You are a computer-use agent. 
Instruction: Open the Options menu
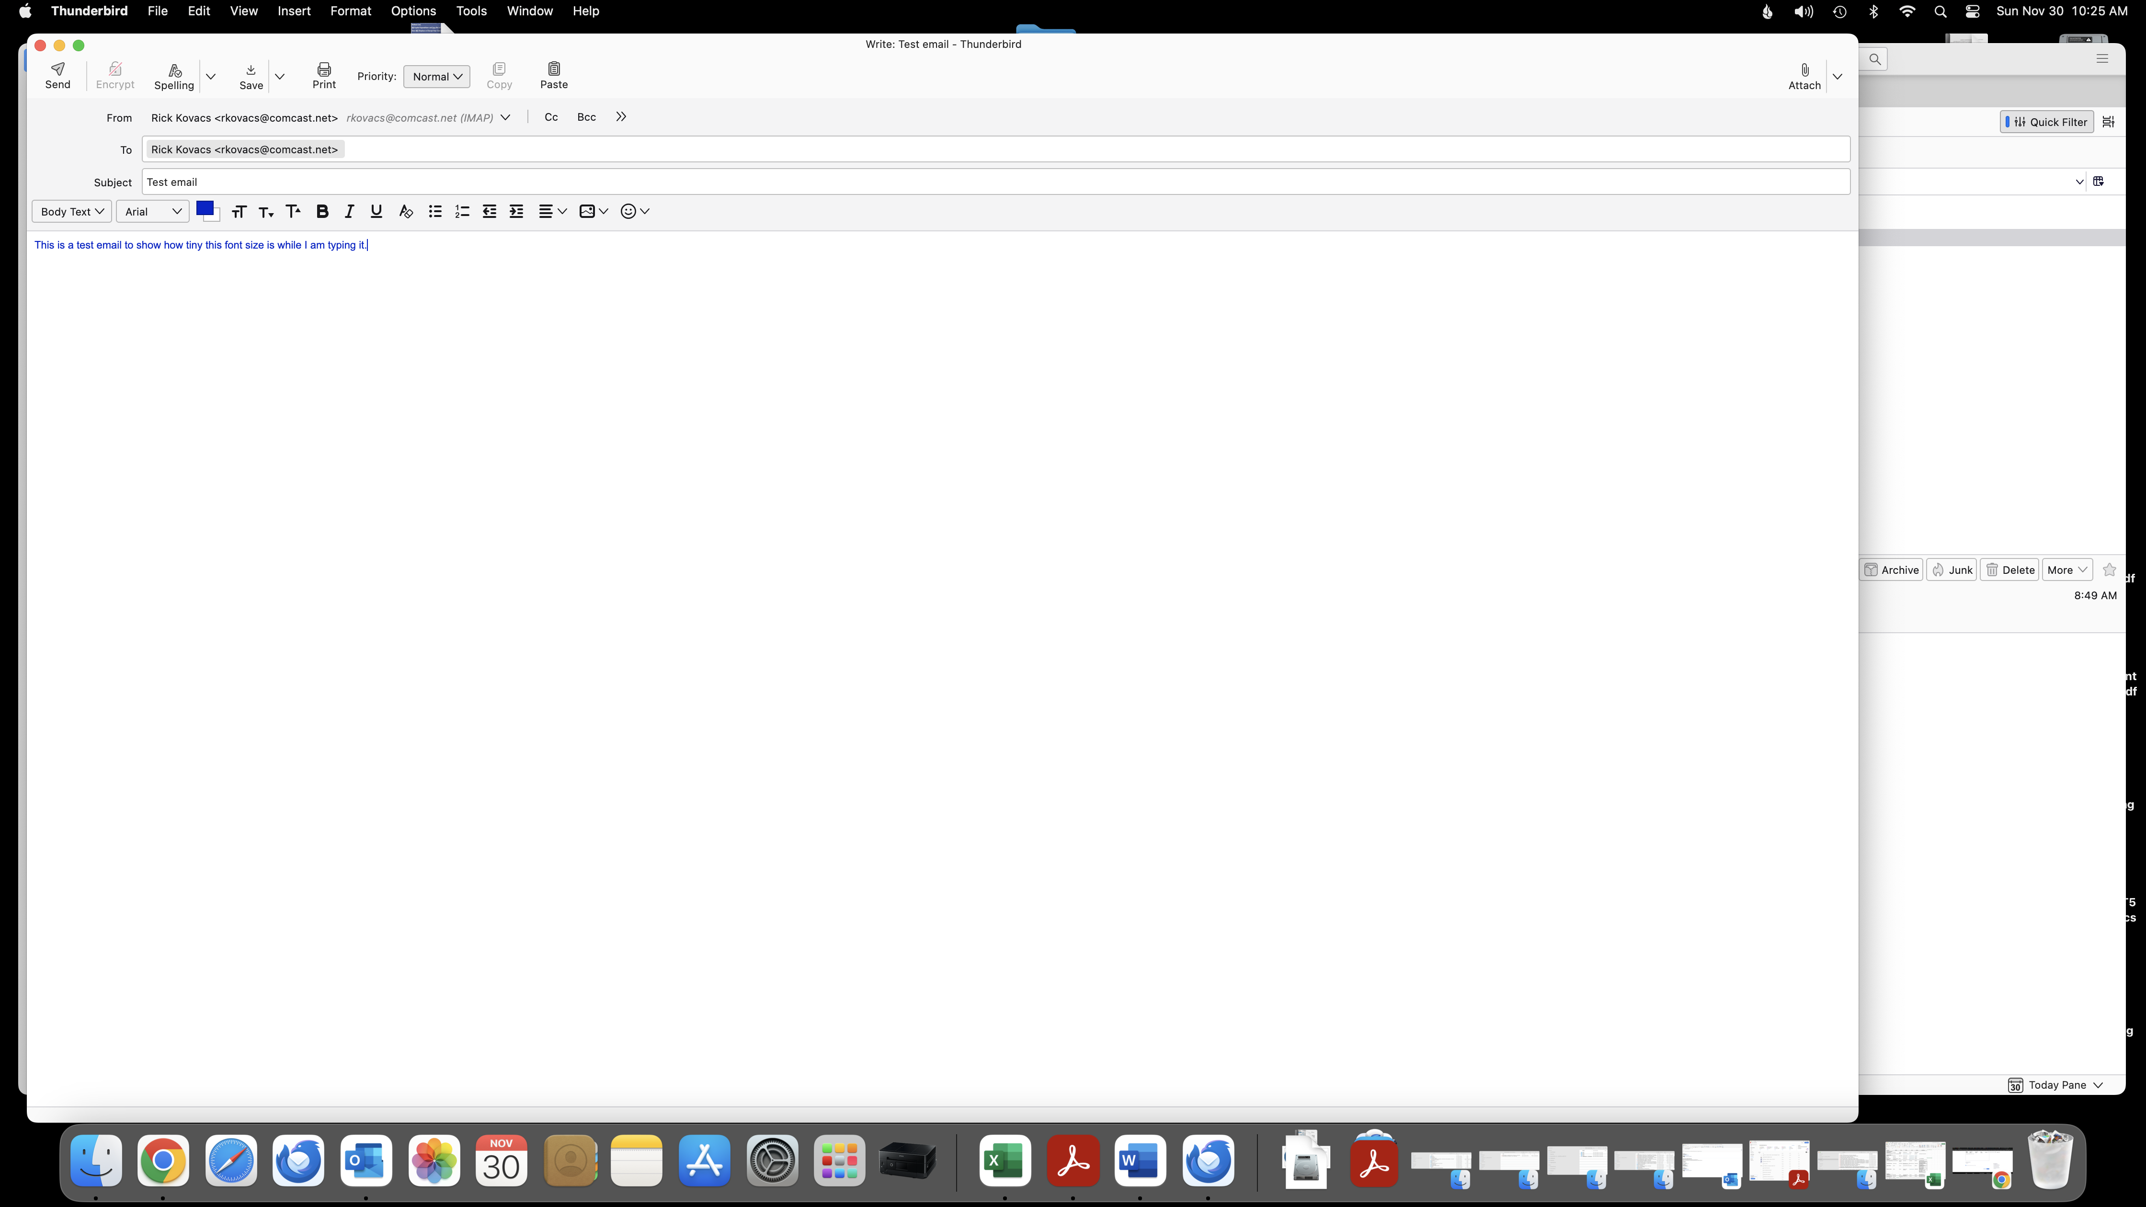(x=413, y=11)
